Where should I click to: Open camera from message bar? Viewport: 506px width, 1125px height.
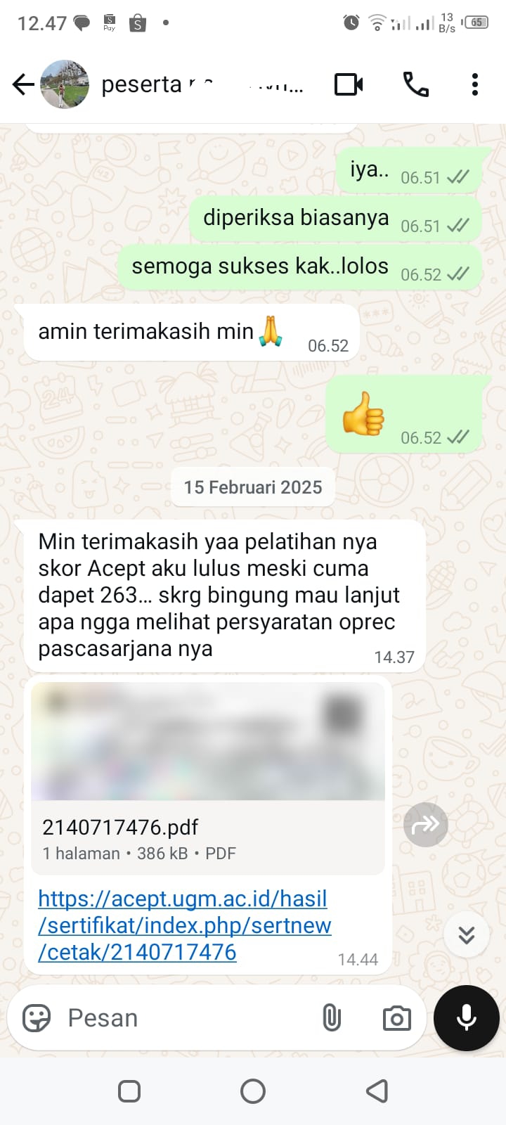tap(396, 1018)
